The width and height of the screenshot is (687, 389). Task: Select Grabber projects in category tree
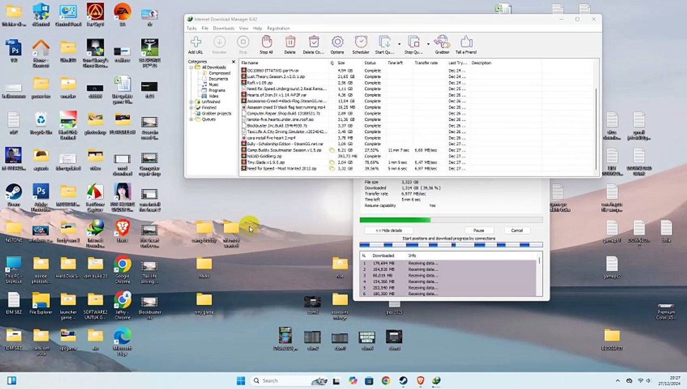tap(216, 113)
